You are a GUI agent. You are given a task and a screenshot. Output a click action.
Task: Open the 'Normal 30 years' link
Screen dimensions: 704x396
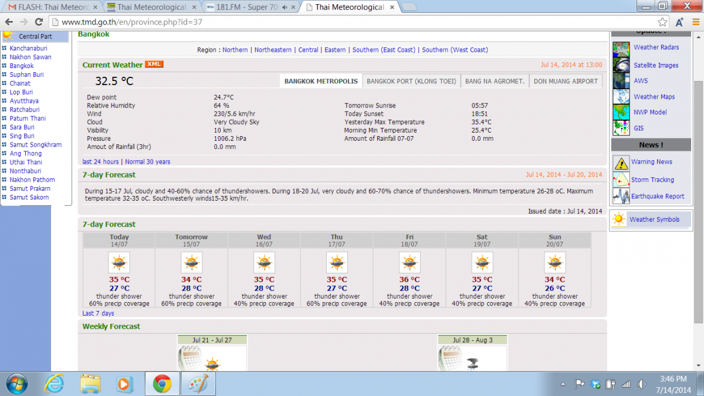click(x=148, y=162)
